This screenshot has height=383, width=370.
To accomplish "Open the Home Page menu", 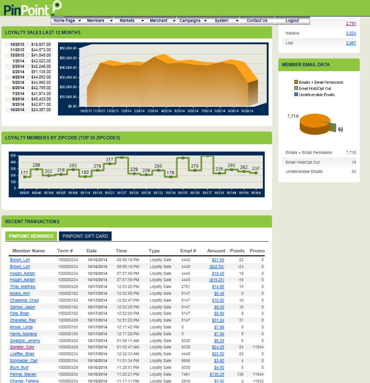I will 64,21.
